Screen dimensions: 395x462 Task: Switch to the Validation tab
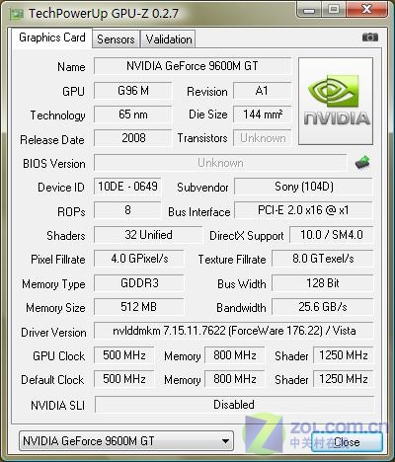pyautogui.click(x=169, y=39)
